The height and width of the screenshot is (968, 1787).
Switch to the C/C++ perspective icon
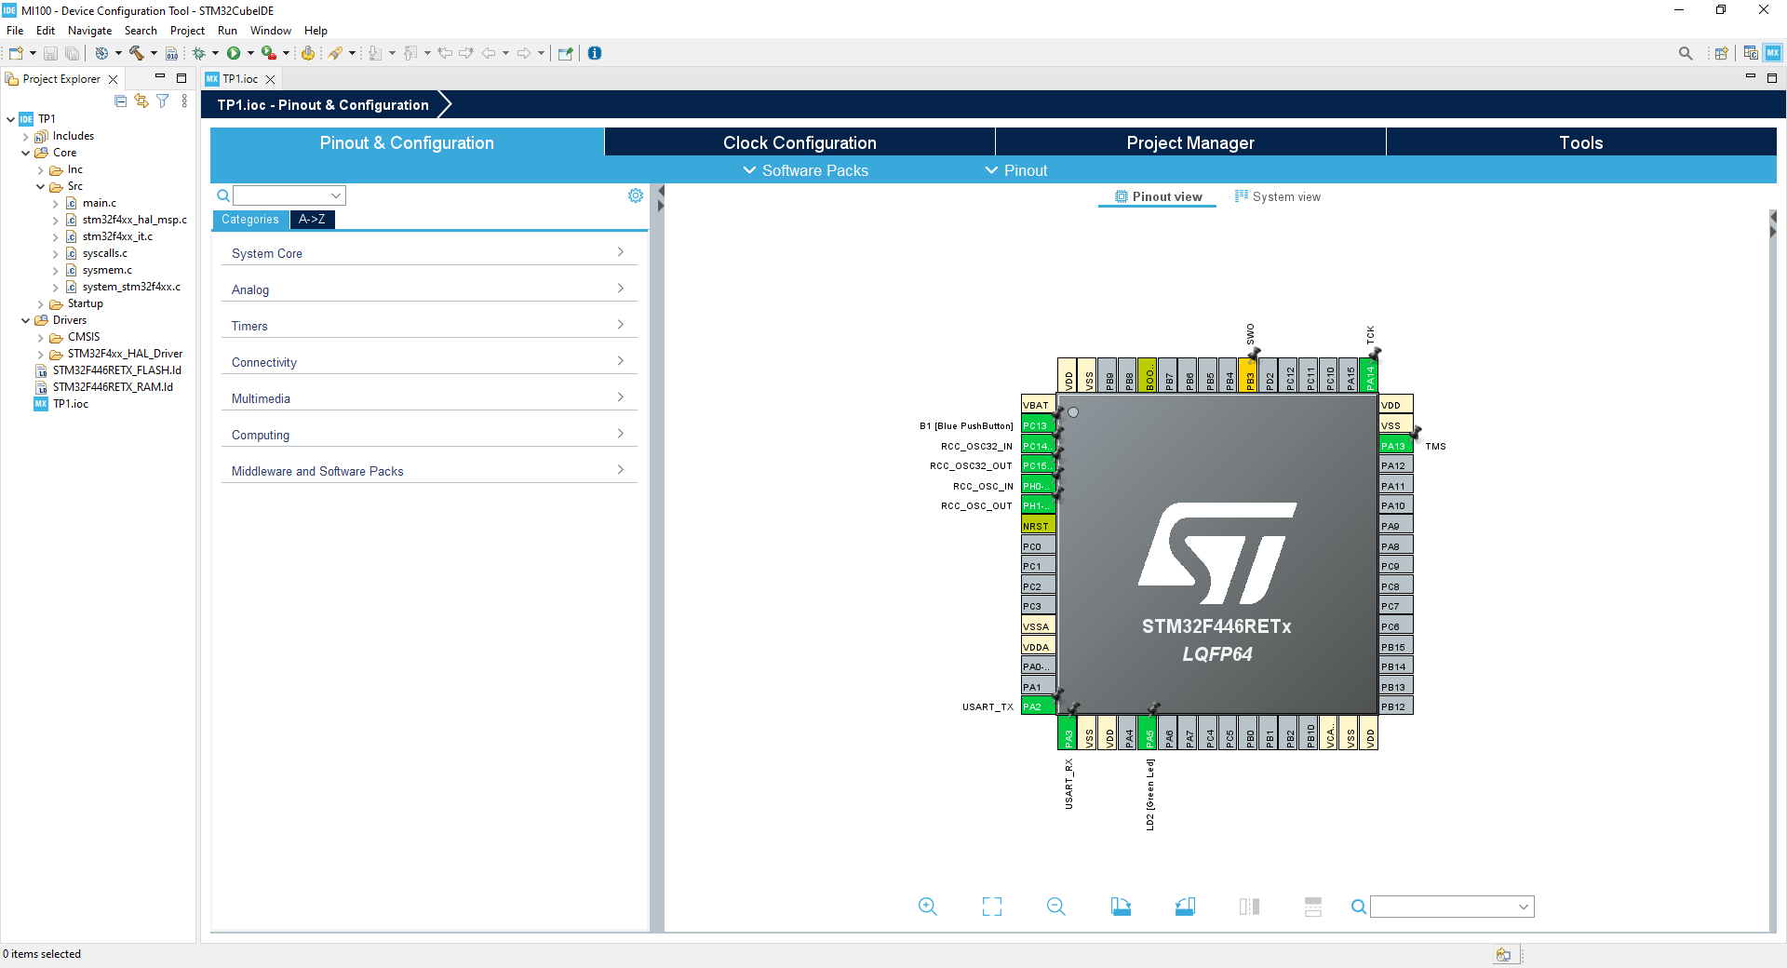1751,53
